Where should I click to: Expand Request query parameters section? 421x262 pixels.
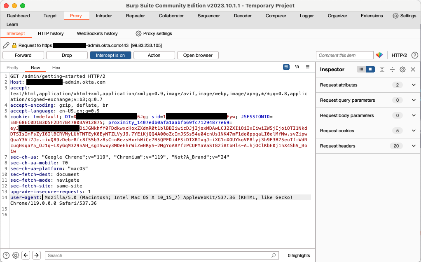(368, 100)
